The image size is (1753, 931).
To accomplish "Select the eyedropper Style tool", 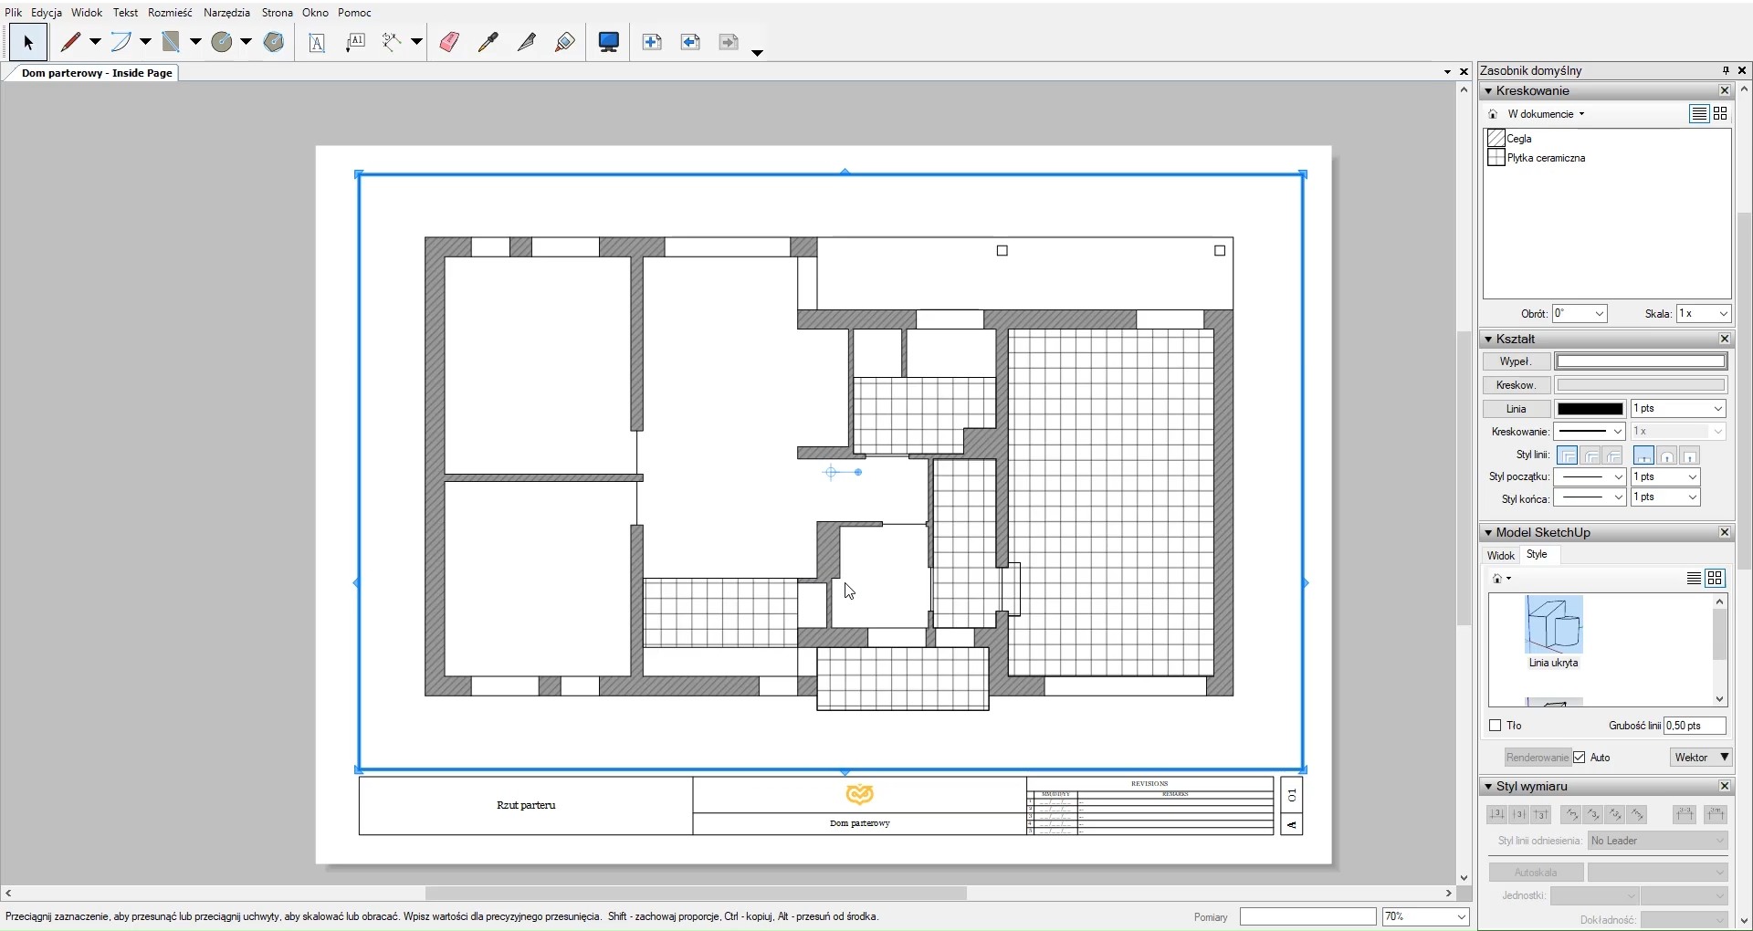I will click(x=489, y=42).
